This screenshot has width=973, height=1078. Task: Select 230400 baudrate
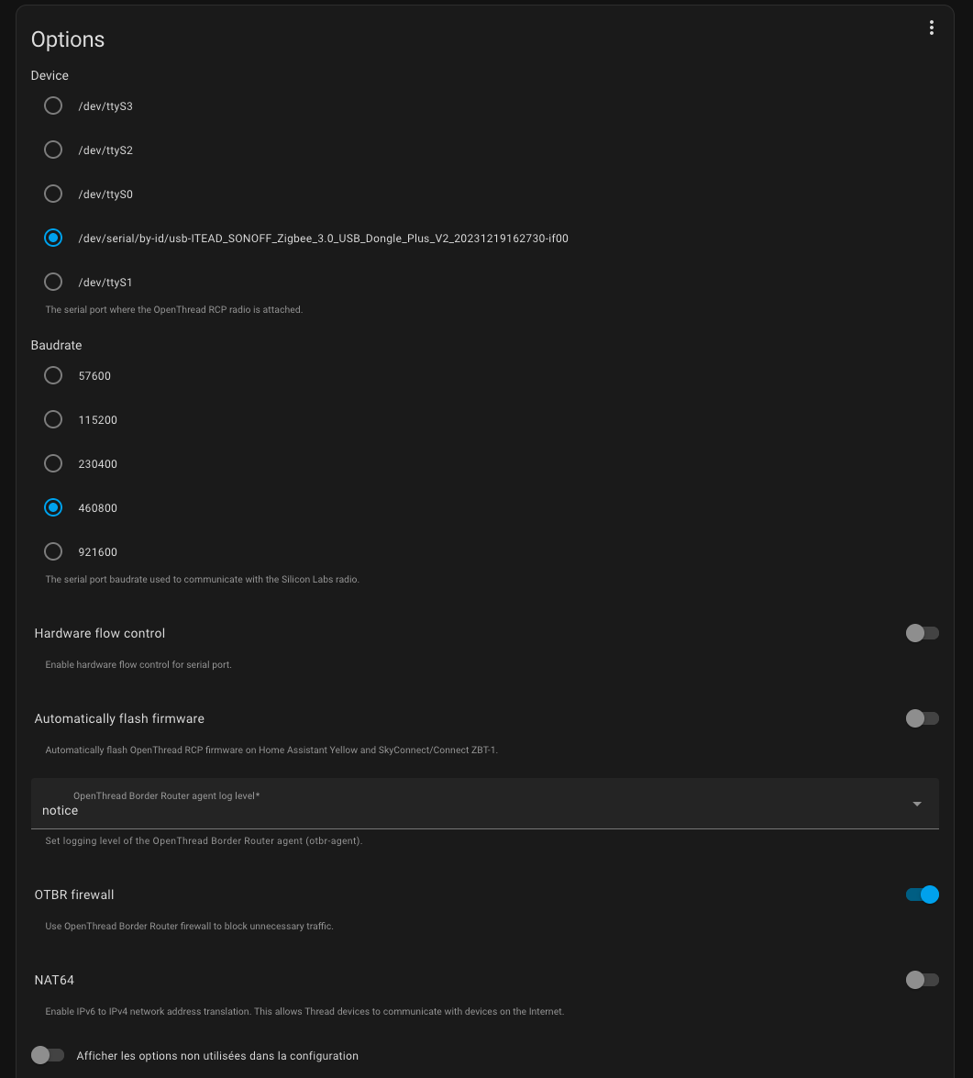click(x=53, y=463)
